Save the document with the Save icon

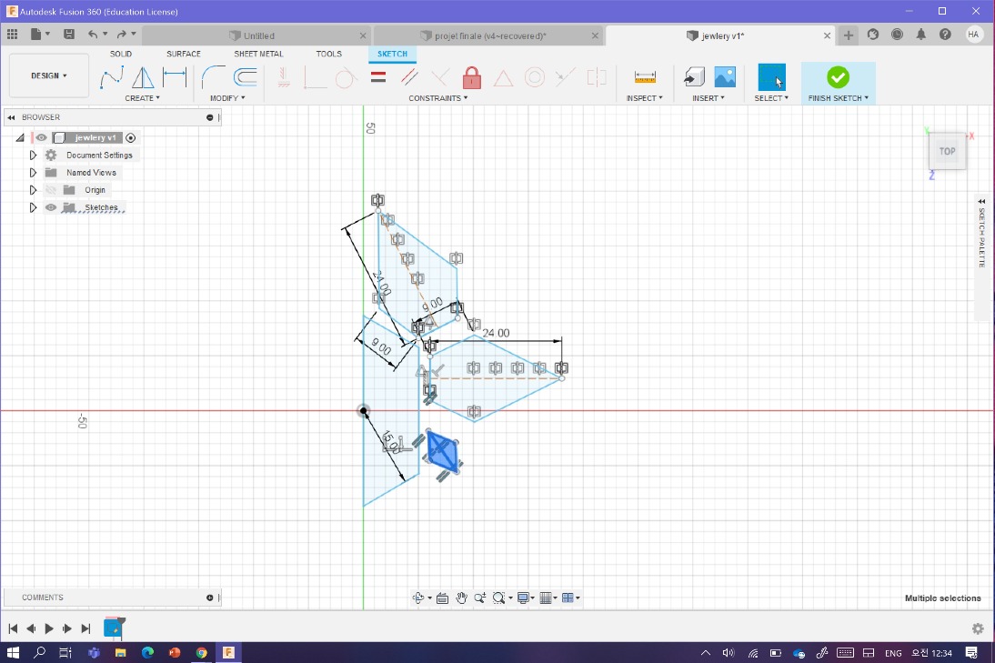(x=68, y=35)
